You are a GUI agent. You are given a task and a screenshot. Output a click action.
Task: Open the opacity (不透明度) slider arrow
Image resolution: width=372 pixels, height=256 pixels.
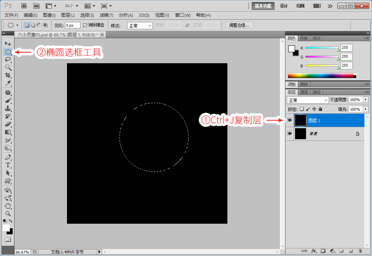(365, 100)
